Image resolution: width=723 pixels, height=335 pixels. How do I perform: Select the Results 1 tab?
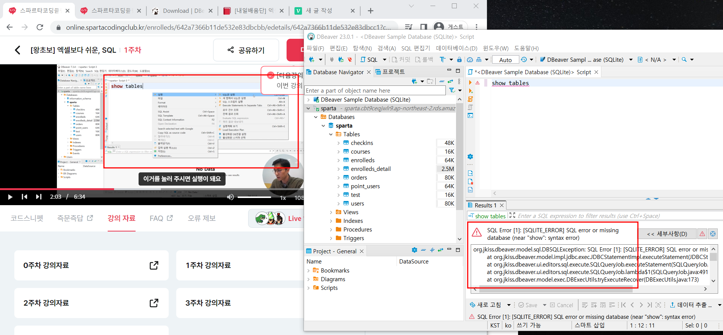[x=485, y=205]
